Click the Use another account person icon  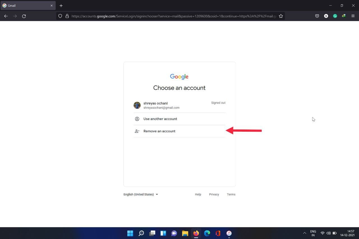pyautogui.click(x=137, y=119)
